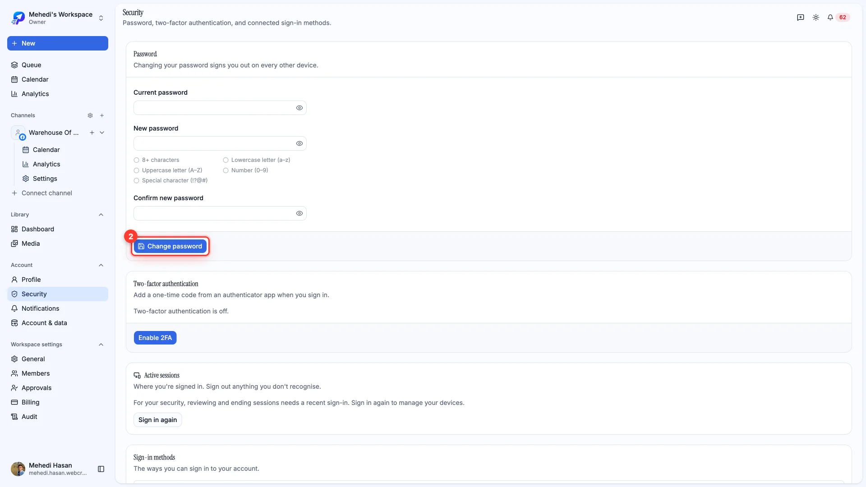Click plus icon next to Warehouse Of channel
Image resolution: width=866 pixels, height=487 pixels.
click(92, 133)
